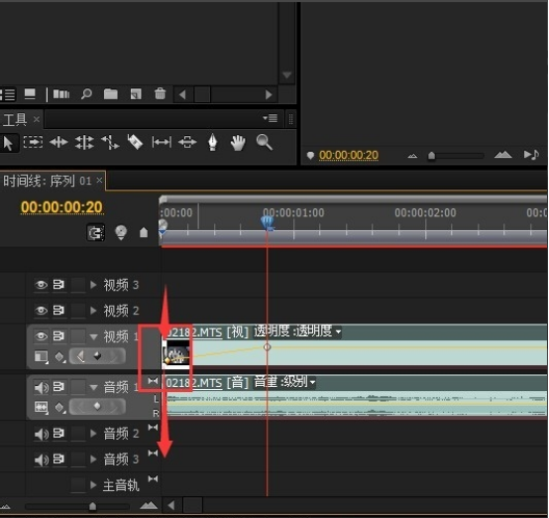549x518 pixels.
Task: Expand the 视频 3 track
Action: coord(93,285)
